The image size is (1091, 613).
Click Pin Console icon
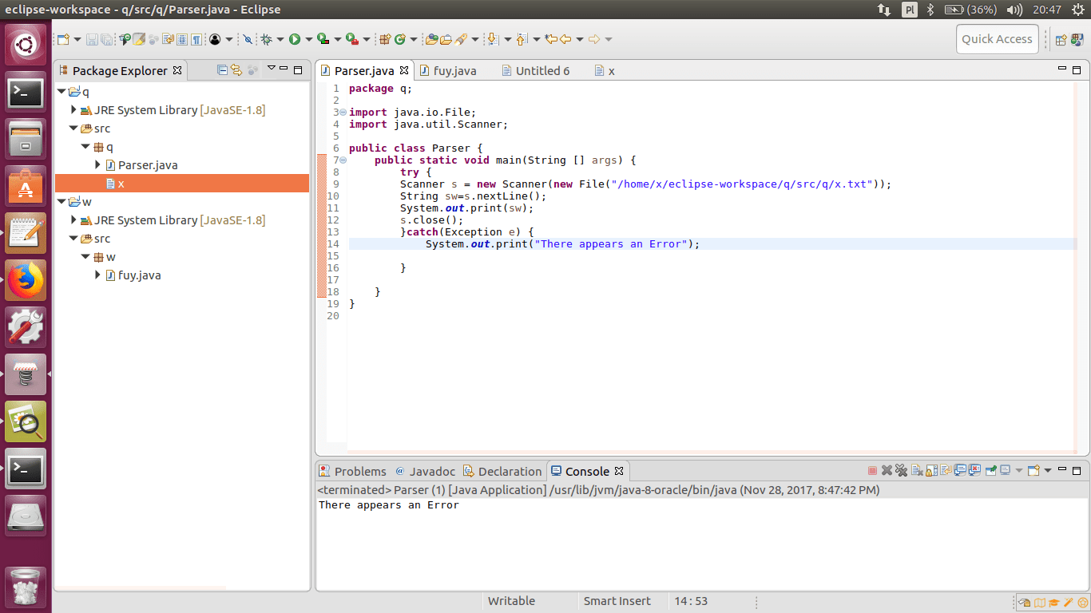point(990,471)
